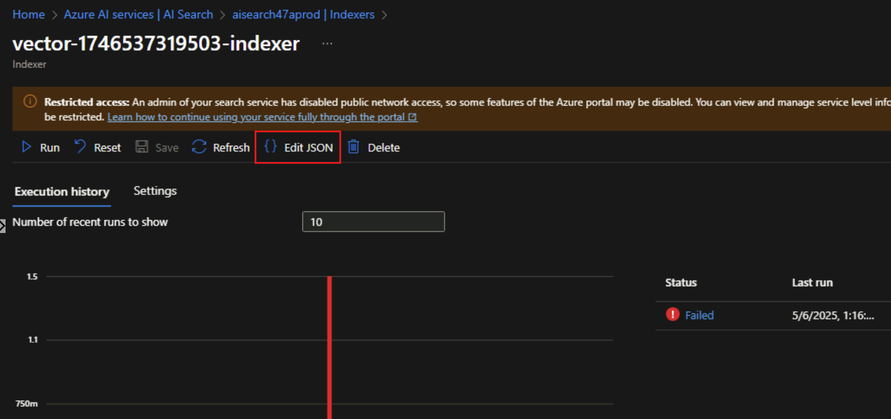891x419 pixels.
Task: Select the Execution history tab
Action: (x=62, y=192)
